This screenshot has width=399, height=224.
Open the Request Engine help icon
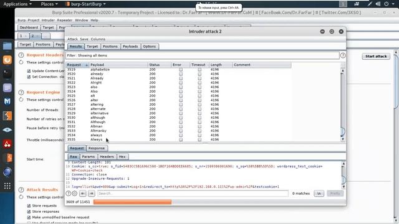click(21, 93)
